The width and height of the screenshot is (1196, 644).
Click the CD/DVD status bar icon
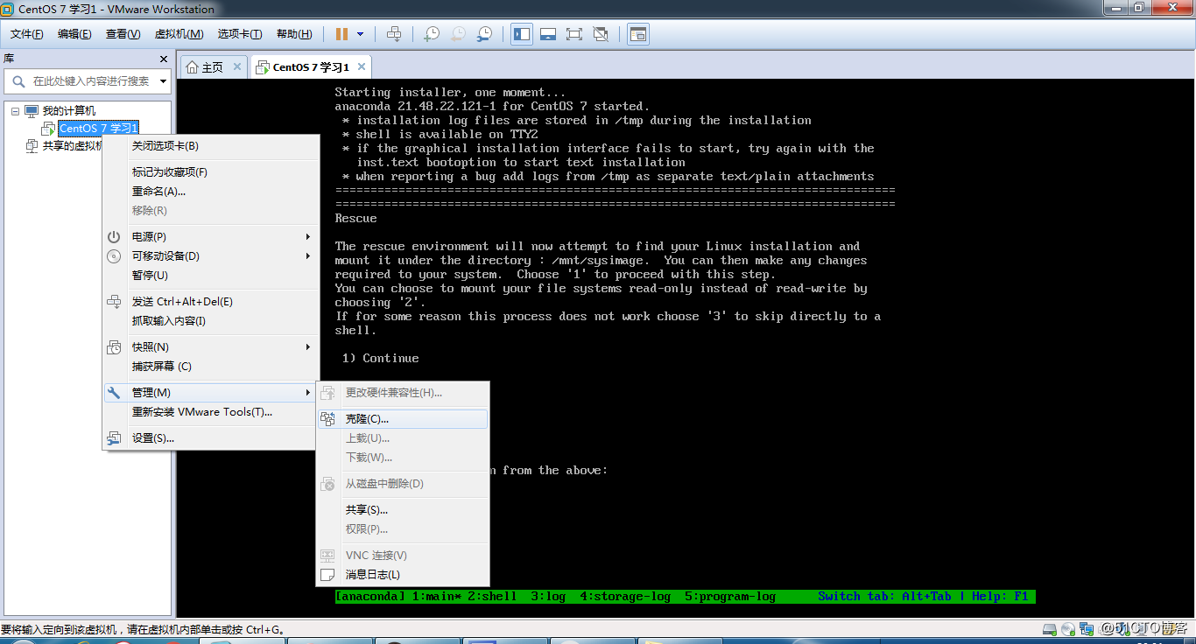[x=1067, y=629]
